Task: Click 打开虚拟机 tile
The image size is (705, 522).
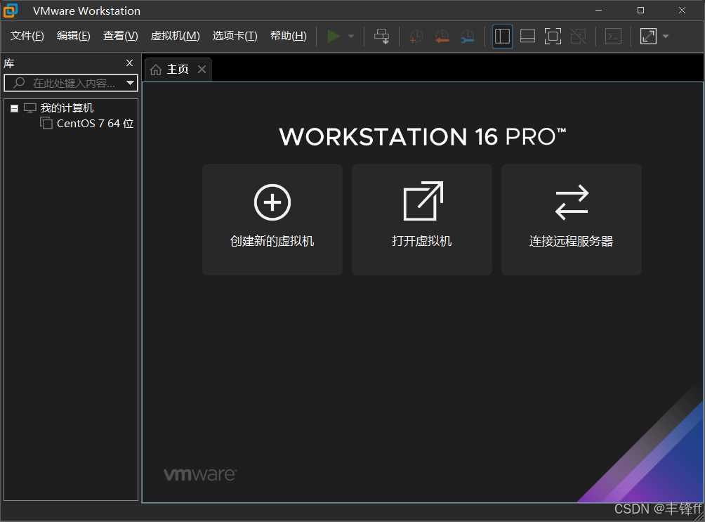Action: [x=422, y=219]
